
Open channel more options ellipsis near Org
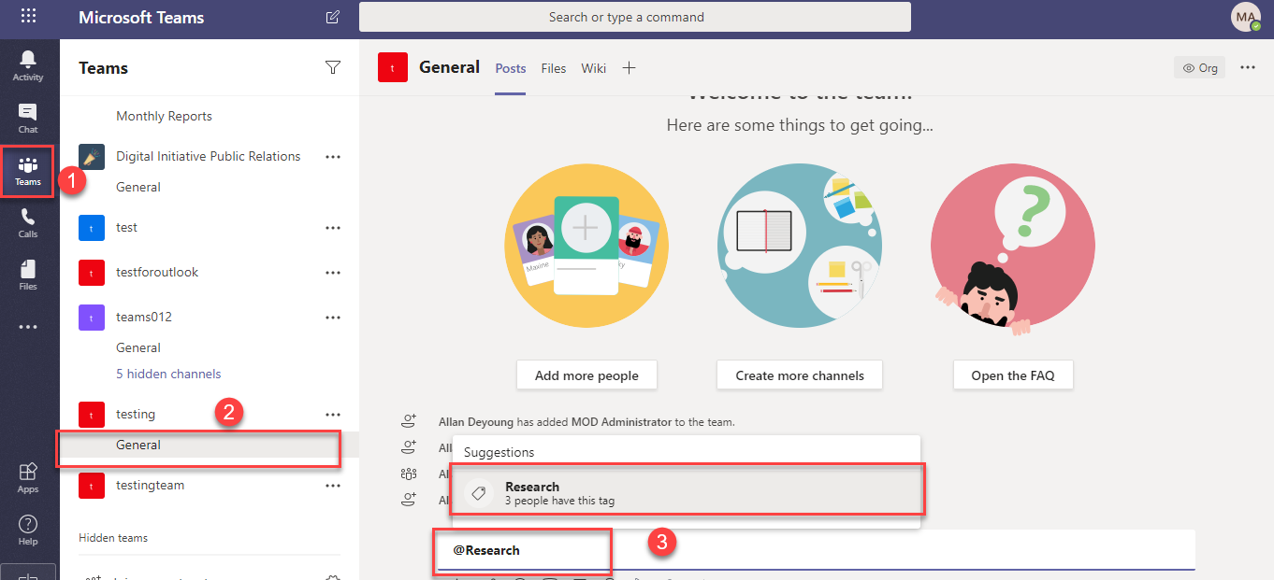pos(1248,67)
